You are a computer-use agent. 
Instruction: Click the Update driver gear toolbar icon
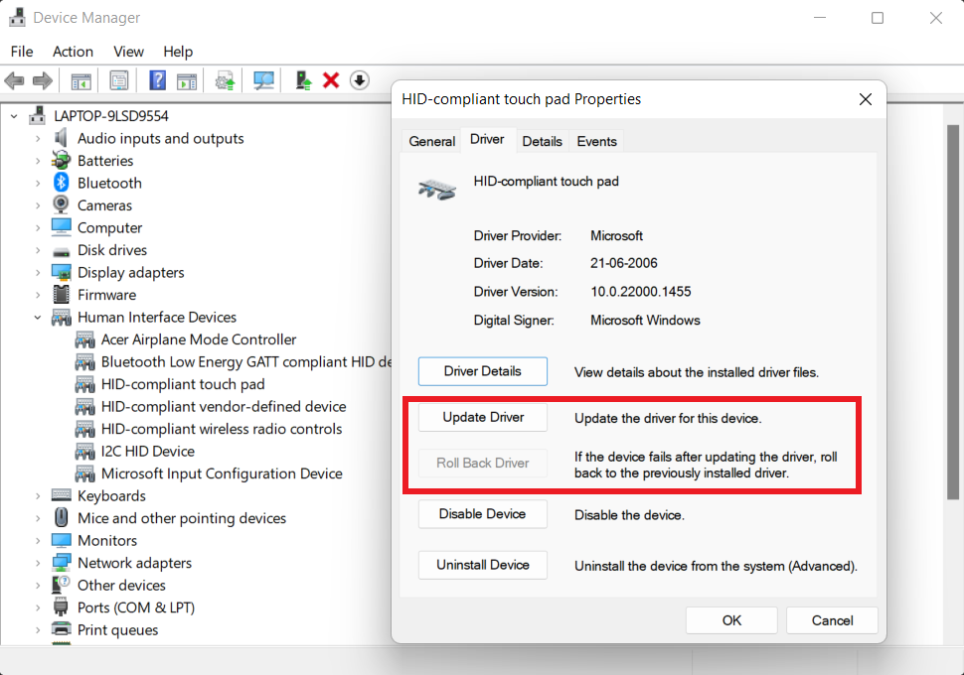click(225, 80)
